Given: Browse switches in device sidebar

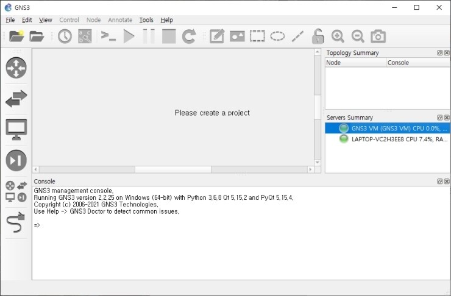Looking at the screenshot, I should coord(16,99).
